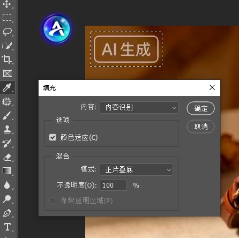Select the Lasso tool
This screenshot has width=239, height=238.
(7, 32)
